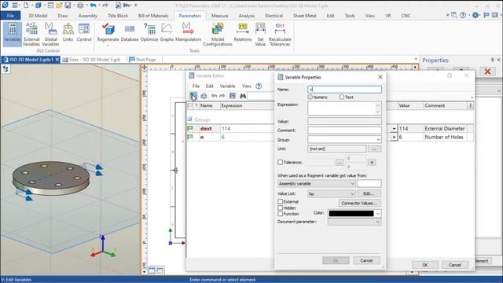Check the External checkbox
Screen dimensions: 503x283
(x=280, y=201)
